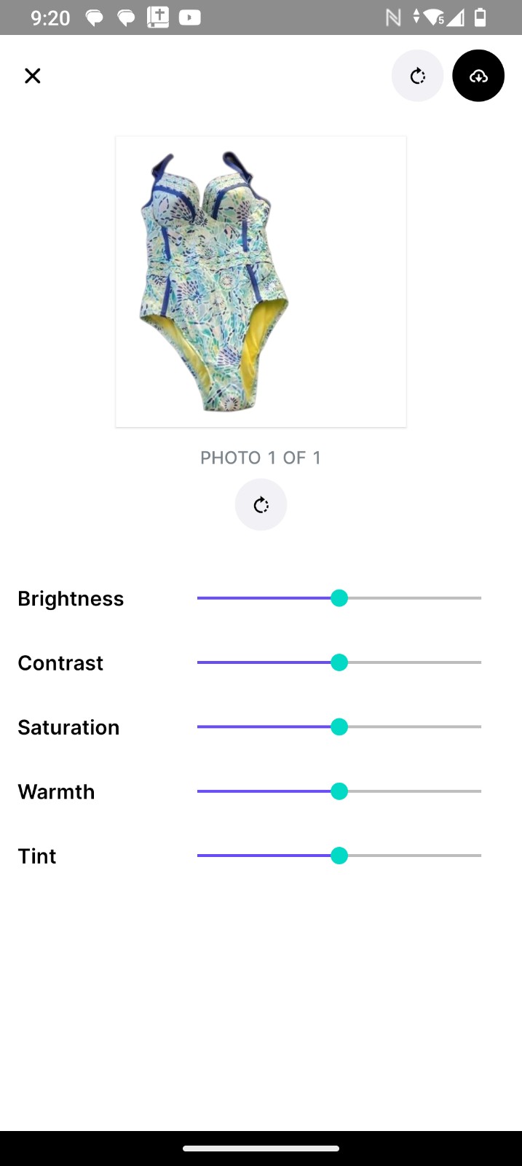Click the top reset icon beside upload
The width and height of the screenshot is (522, 1166).
tap(417, 76)
